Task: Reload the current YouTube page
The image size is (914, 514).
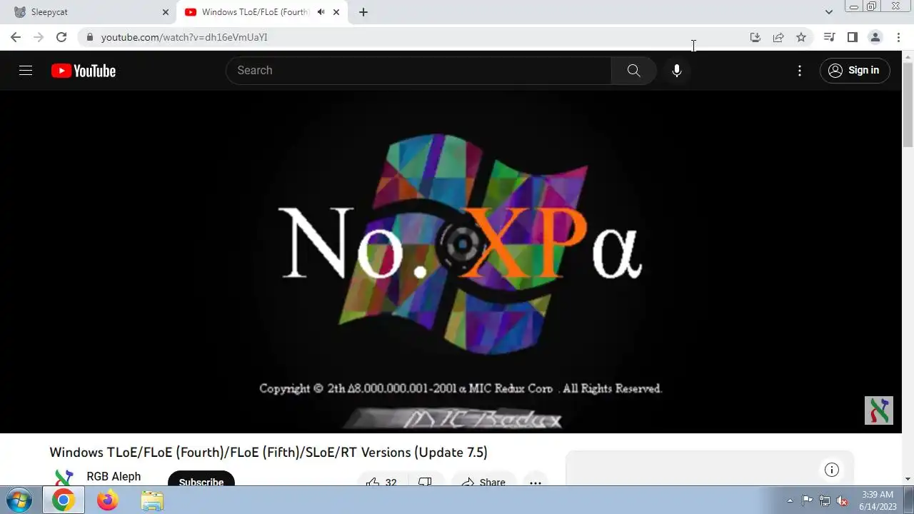Action: tap(61, 37)
